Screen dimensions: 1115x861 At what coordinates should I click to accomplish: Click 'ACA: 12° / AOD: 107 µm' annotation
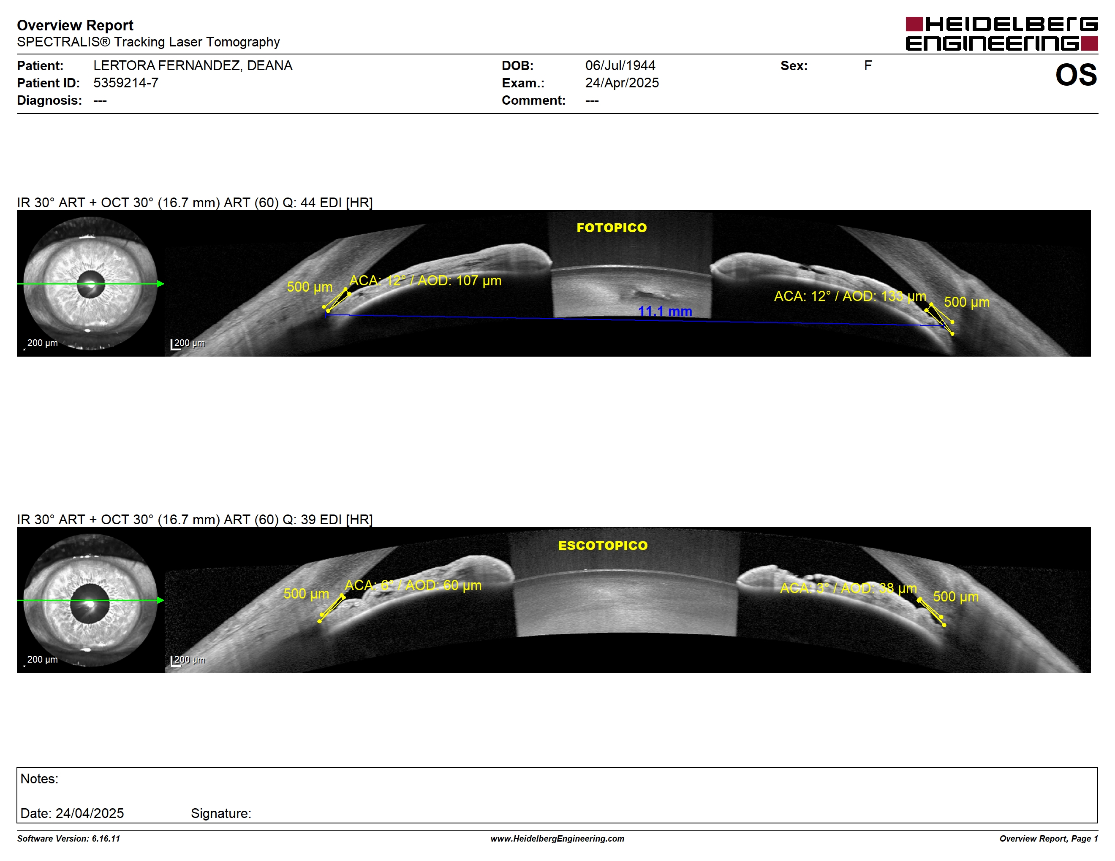[425, 281]
